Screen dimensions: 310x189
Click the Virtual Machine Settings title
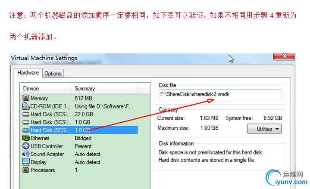(x=44, y=58)
